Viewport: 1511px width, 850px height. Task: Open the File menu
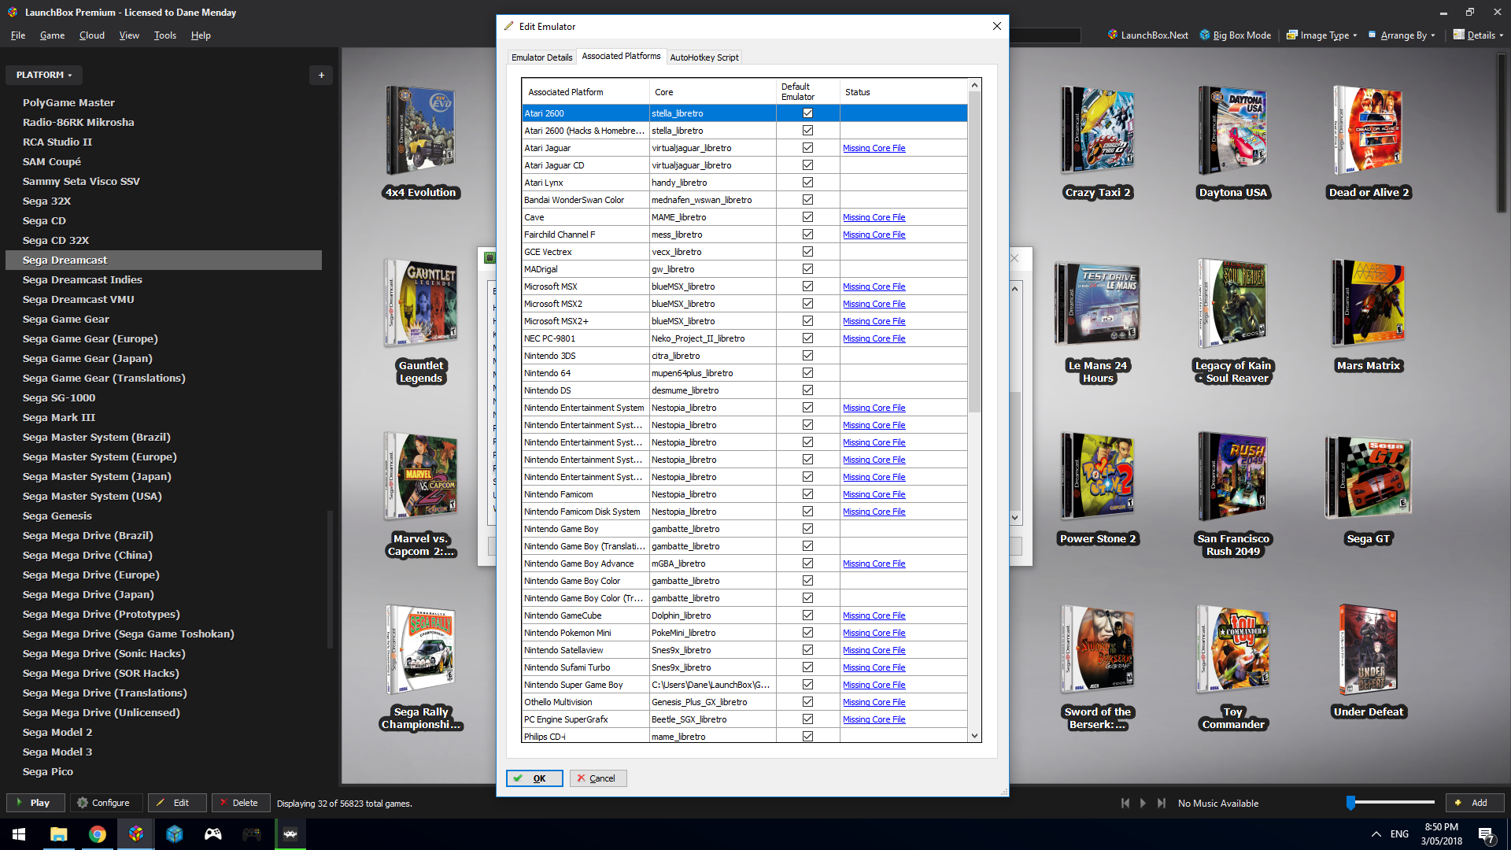click(18, 35)
